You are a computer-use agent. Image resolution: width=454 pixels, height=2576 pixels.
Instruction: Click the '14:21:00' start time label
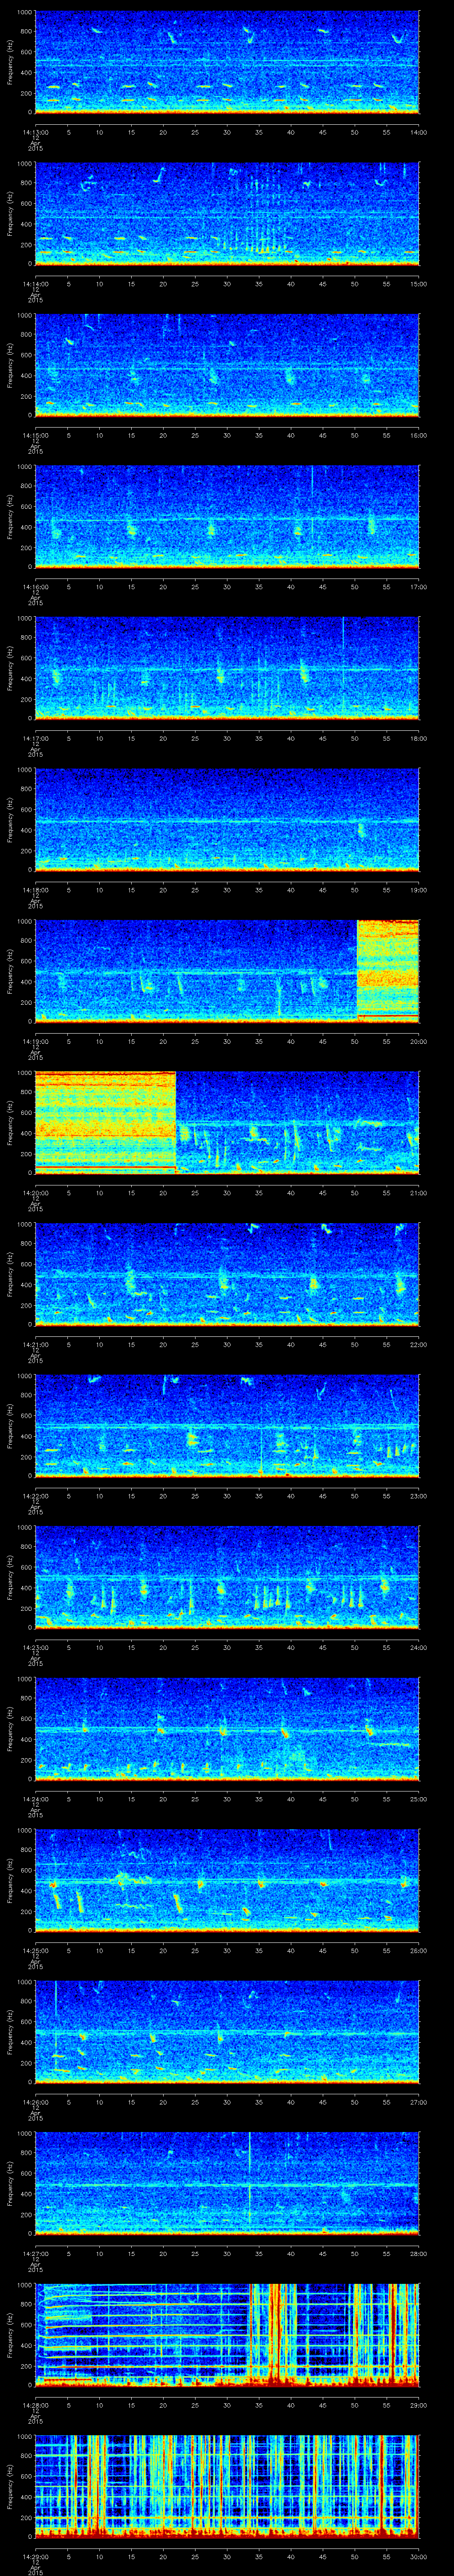(x=35, y=1344)
